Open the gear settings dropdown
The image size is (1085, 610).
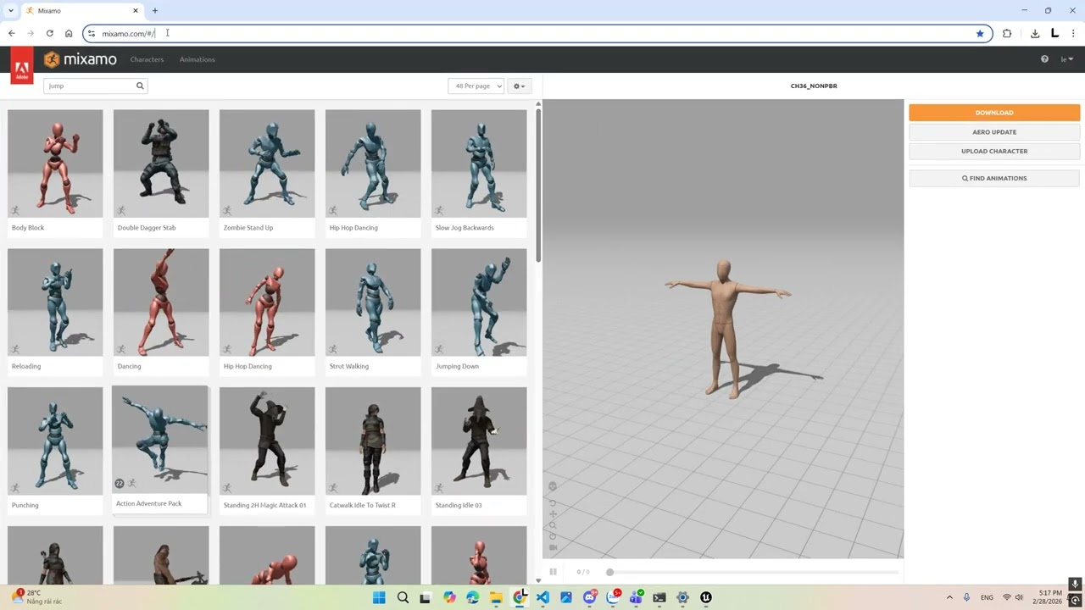click(519, 86)
